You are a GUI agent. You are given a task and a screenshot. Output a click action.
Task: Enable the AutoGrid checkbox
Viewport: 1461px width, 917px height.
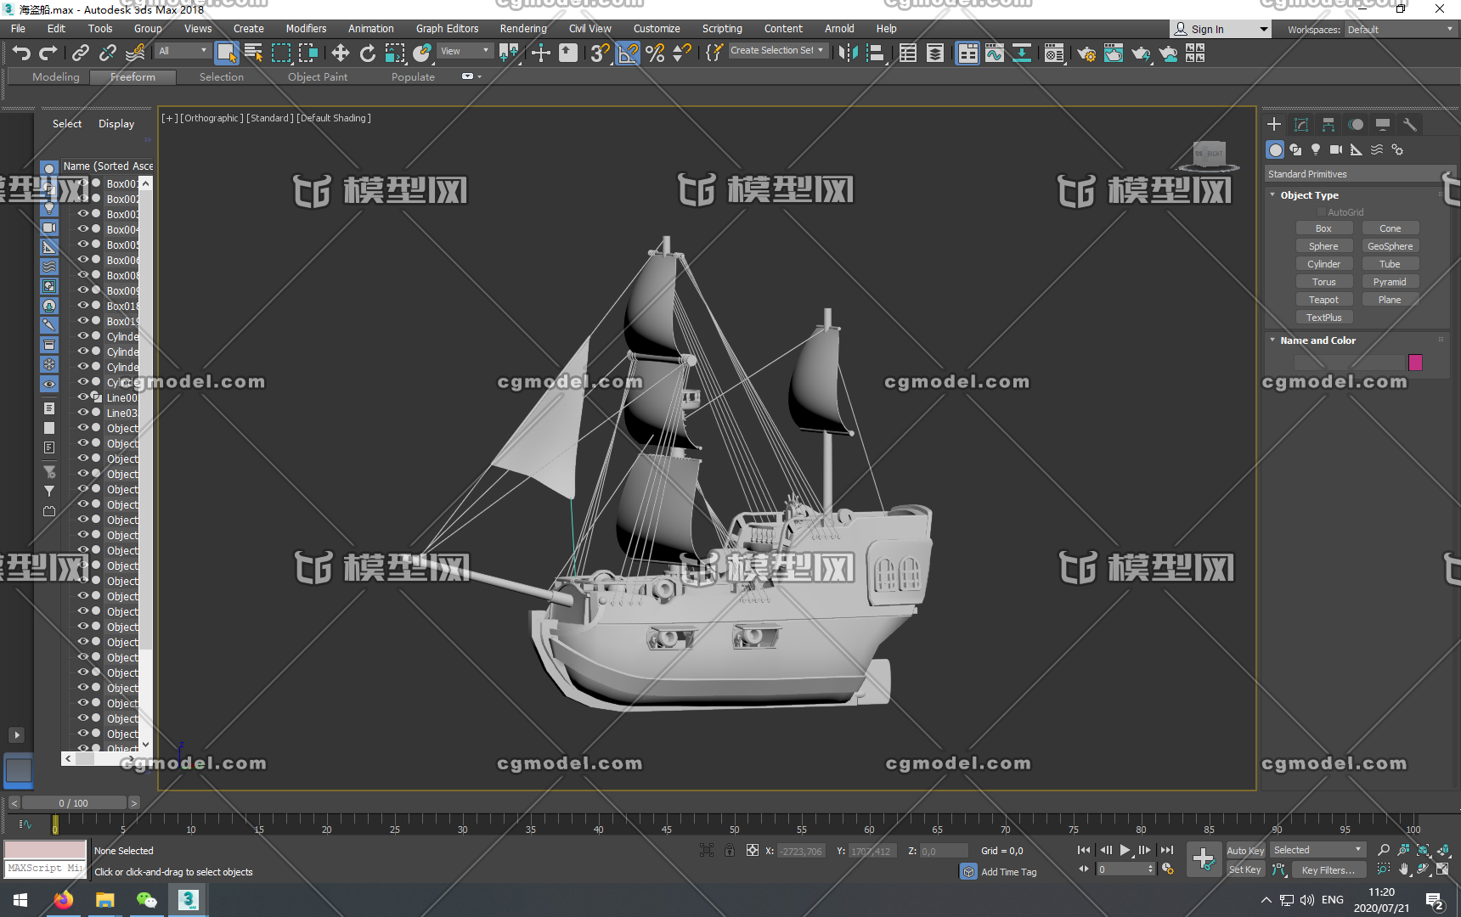click(1322, 211)
